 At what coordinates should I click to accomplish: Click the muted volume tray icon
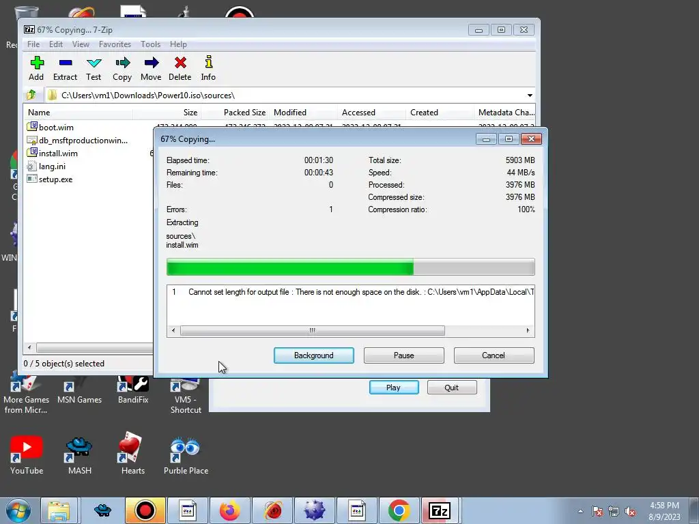point(630,512)
